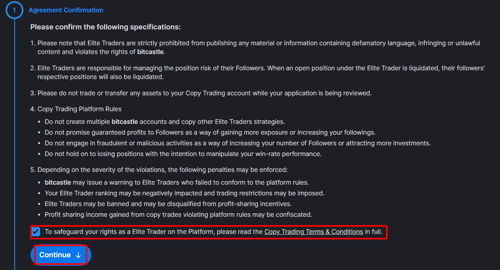Click the 'To safeguard your rights' checkbox label
This screenshot has width=500, height=270.
pyautogui.click(x=214, y=232)
